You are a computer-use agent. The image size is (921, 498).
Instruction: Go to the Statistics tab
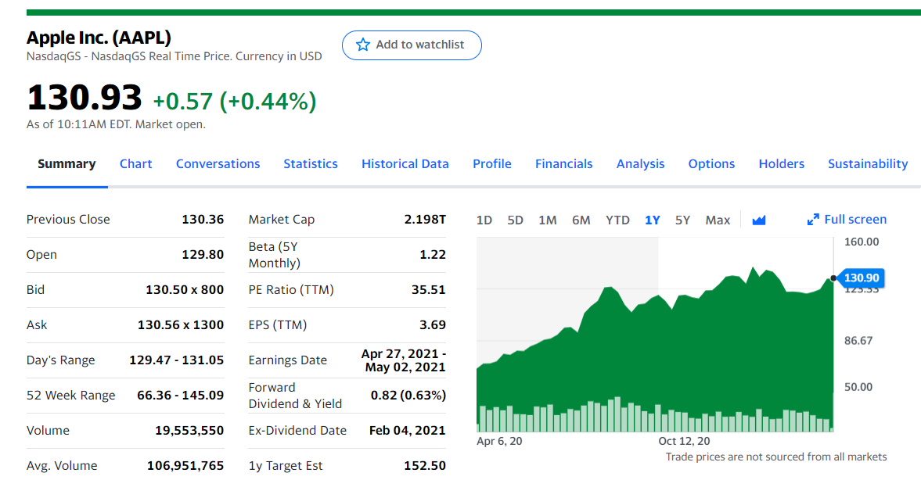click(x=311, y=163)
